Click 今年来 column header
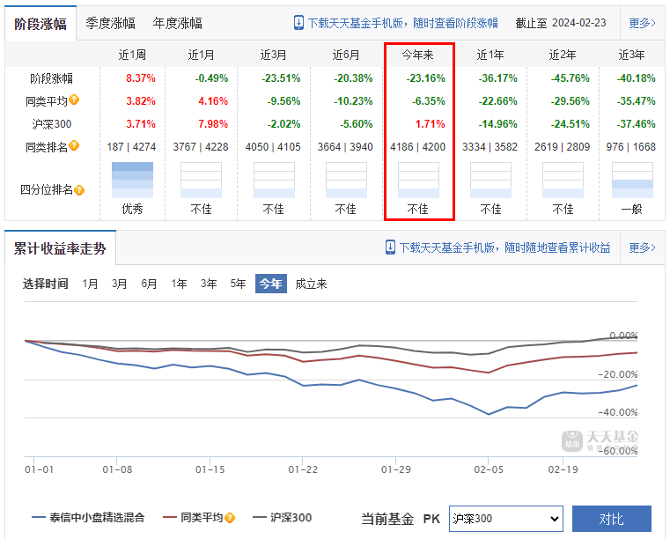Viewport: 670px width, 539px height. 418,55
